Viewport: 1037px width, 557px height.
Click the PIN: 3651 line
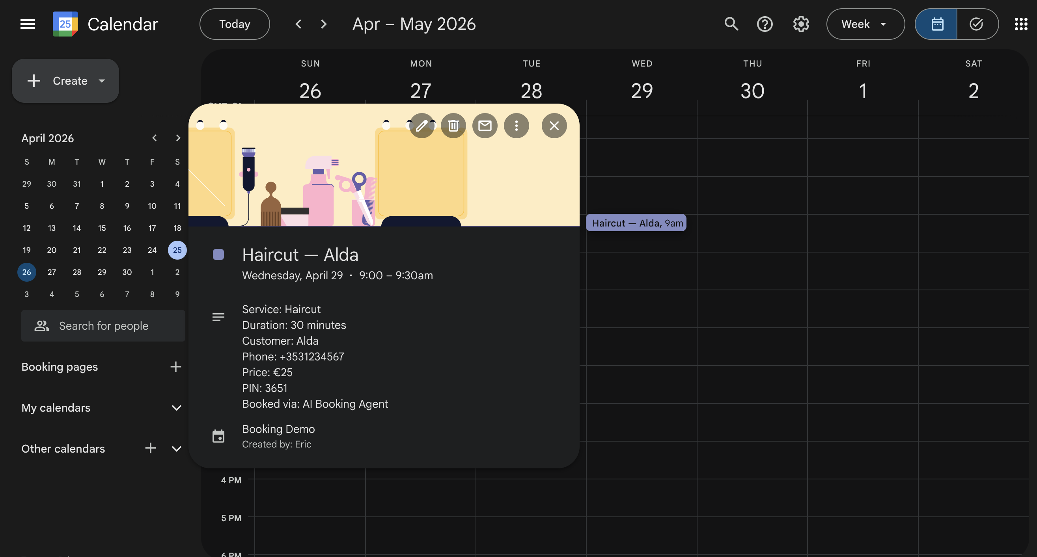coord(265,388)
